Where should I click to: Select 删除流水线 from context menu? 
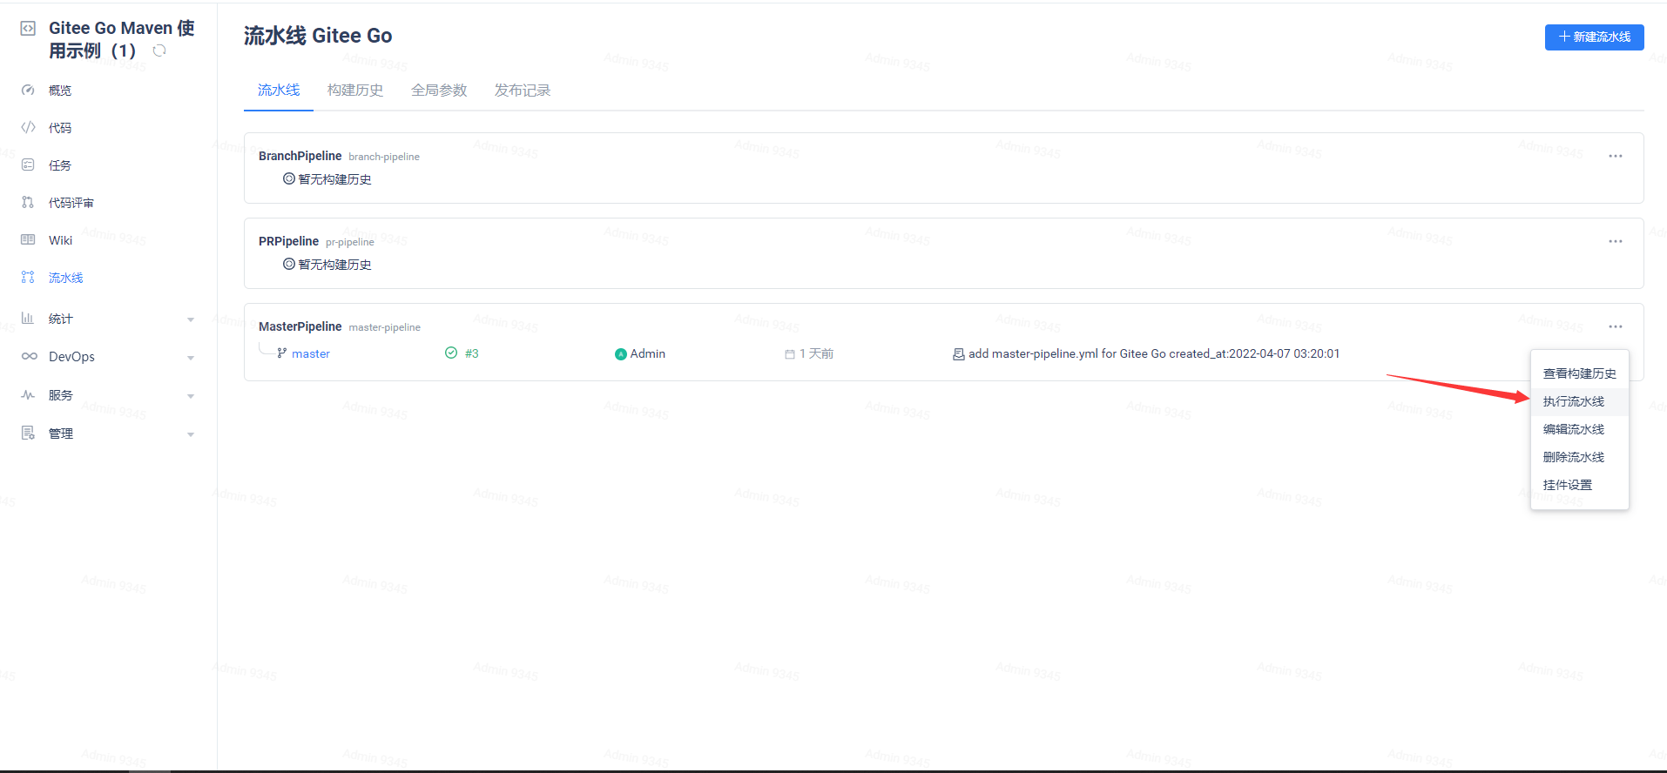click(1580, 457)
